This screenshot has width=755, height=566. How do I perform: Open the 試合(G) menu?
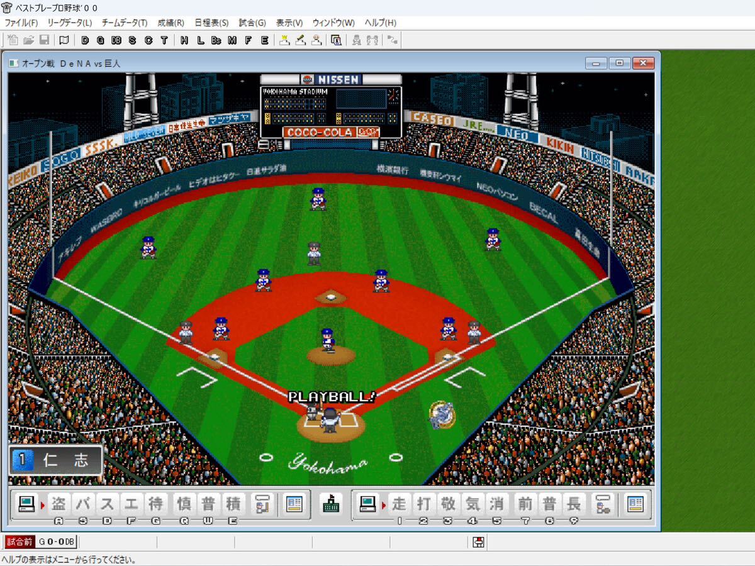click(x=252, y=23)
